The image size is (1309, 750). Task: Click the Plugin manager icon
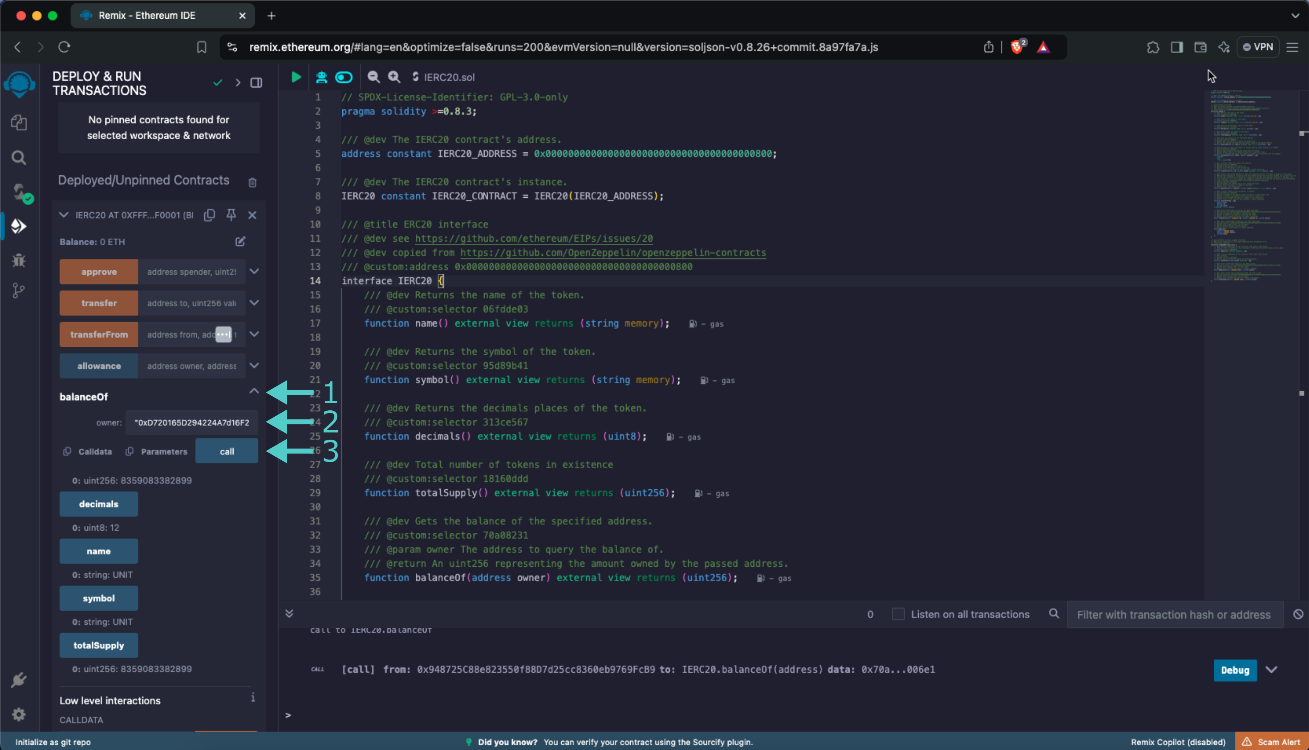click(x=20, y=679)
